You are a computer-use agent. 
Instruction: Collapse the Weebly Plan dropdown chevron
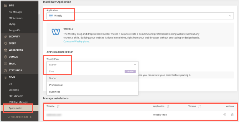[135, 64]
